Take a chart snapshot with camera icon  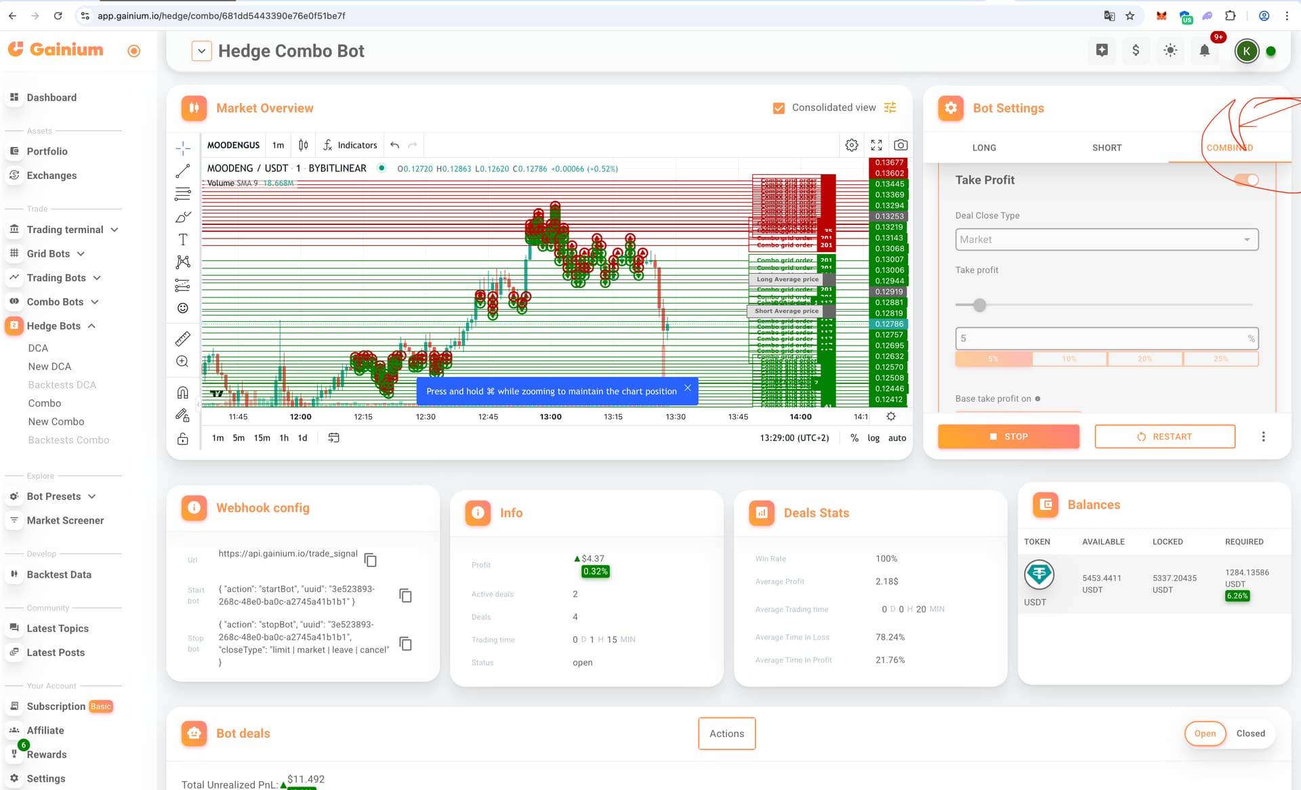point(901,145)
